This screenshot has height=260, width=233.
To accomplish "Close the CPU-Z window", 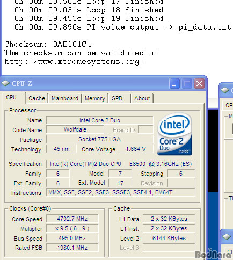I will coord(199,83).
